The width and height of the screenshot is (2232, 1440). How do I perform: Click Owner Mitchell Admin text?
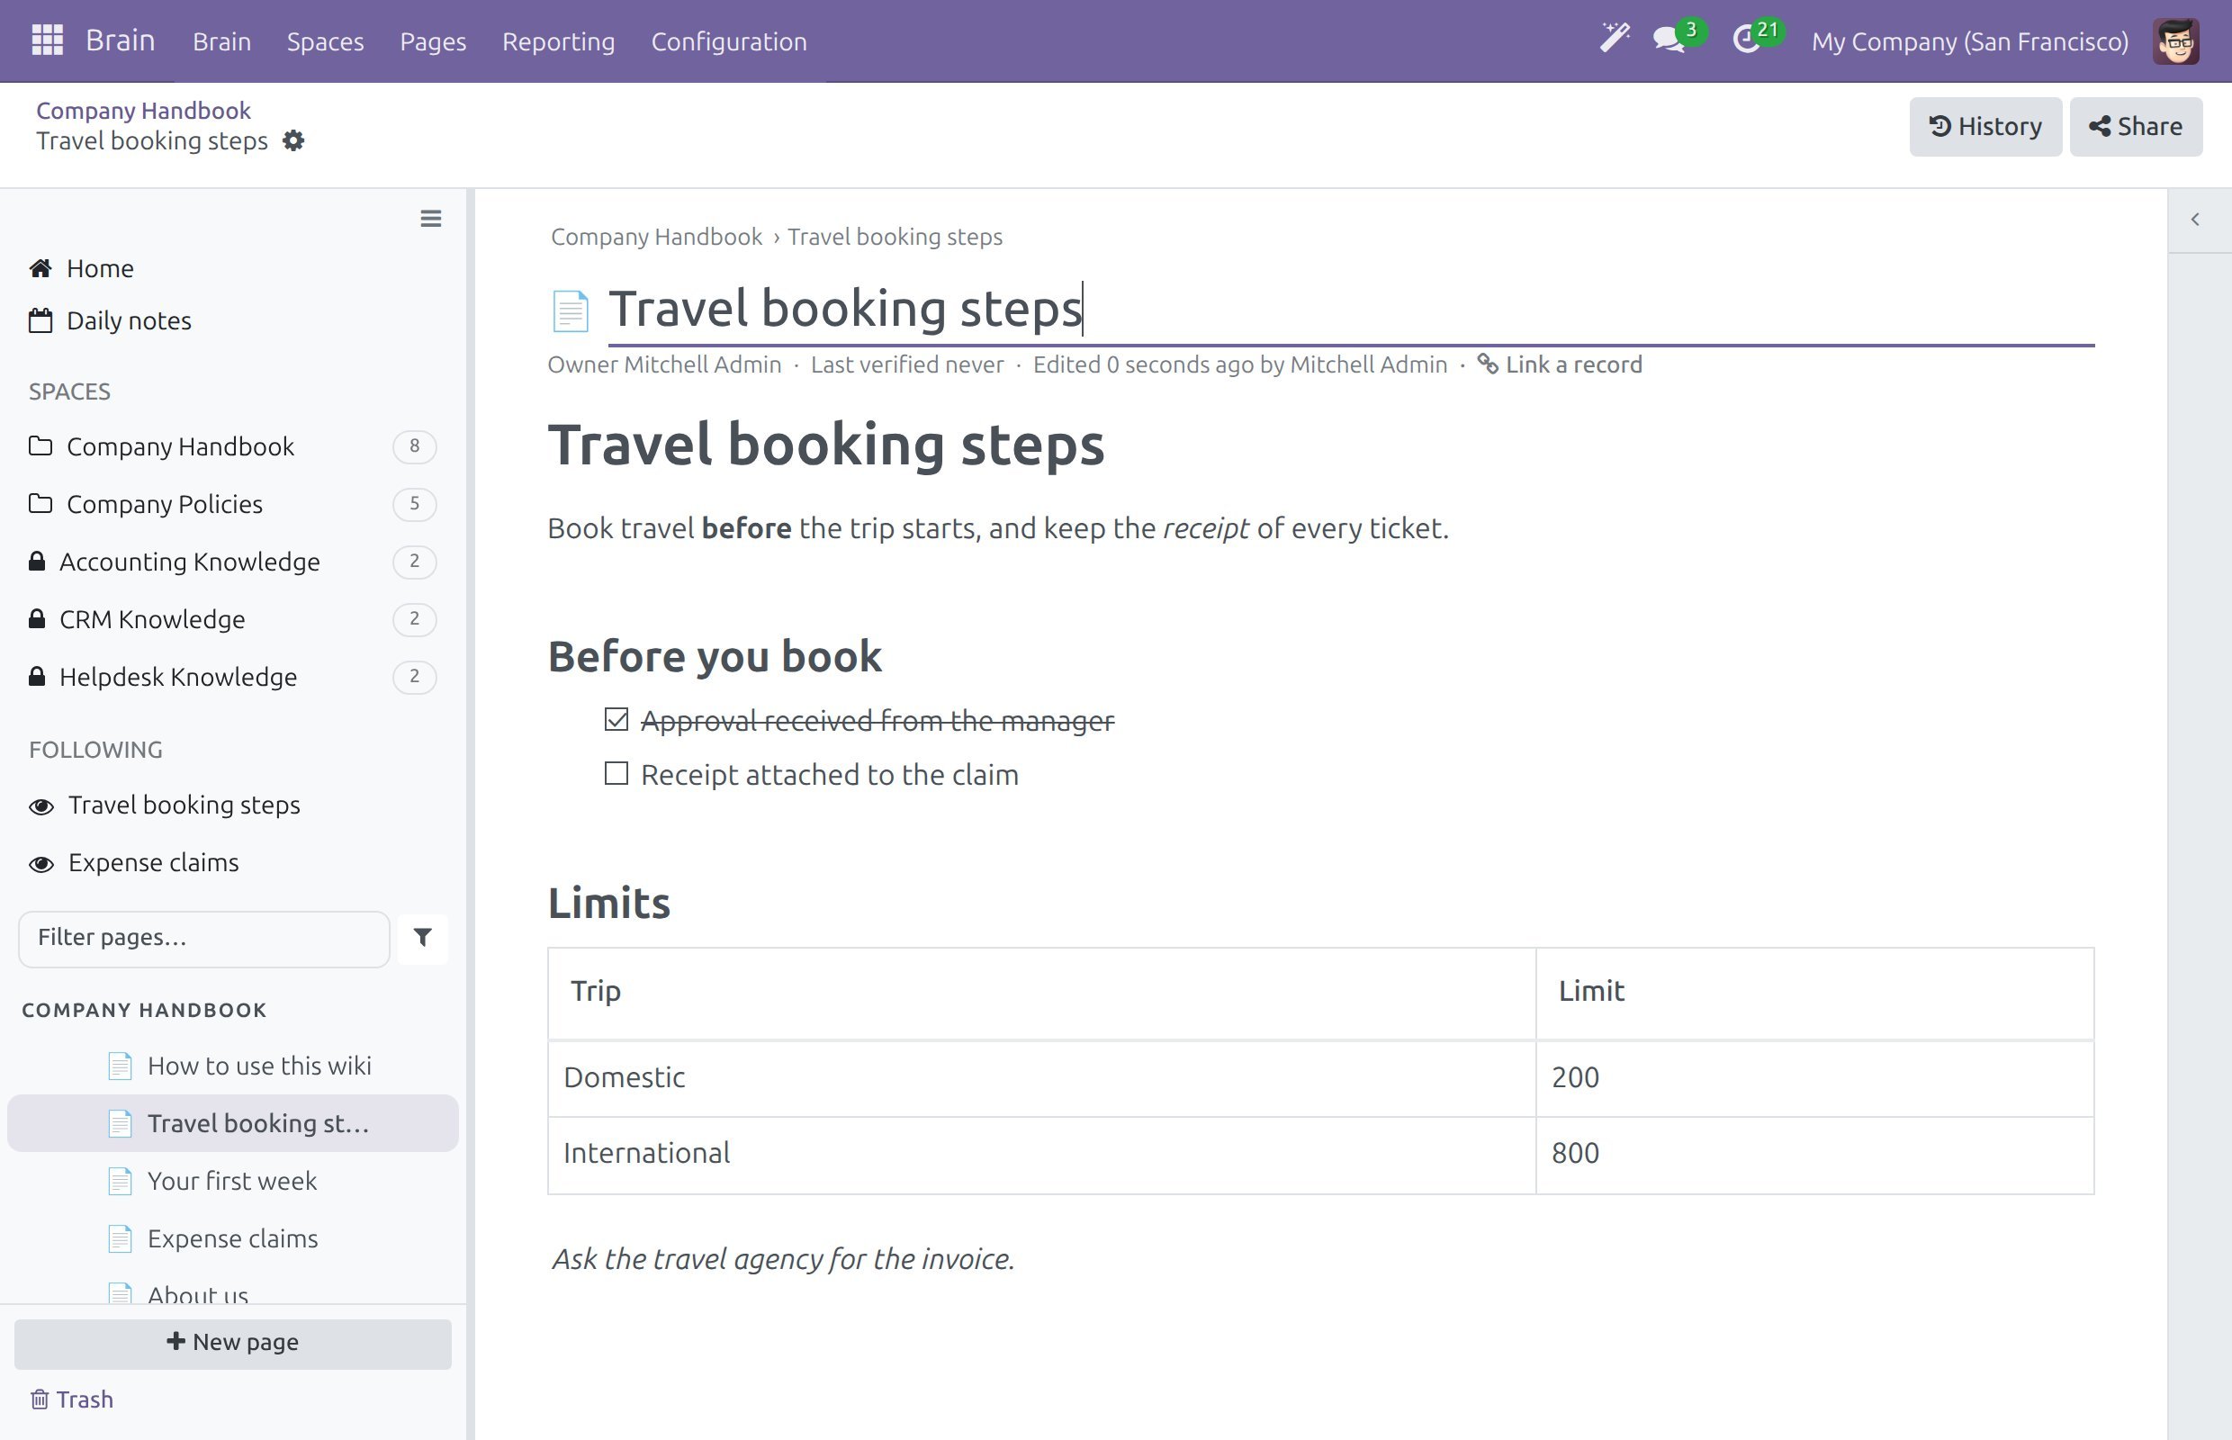(664, 364)
